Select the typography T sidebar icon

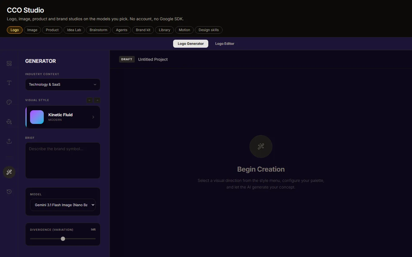tap(9, 83)
